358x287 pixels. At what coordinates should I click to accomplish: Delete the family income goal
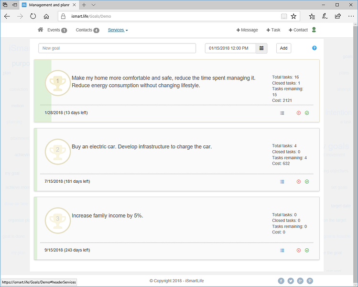pyautogui.click(x=299, y=251)
